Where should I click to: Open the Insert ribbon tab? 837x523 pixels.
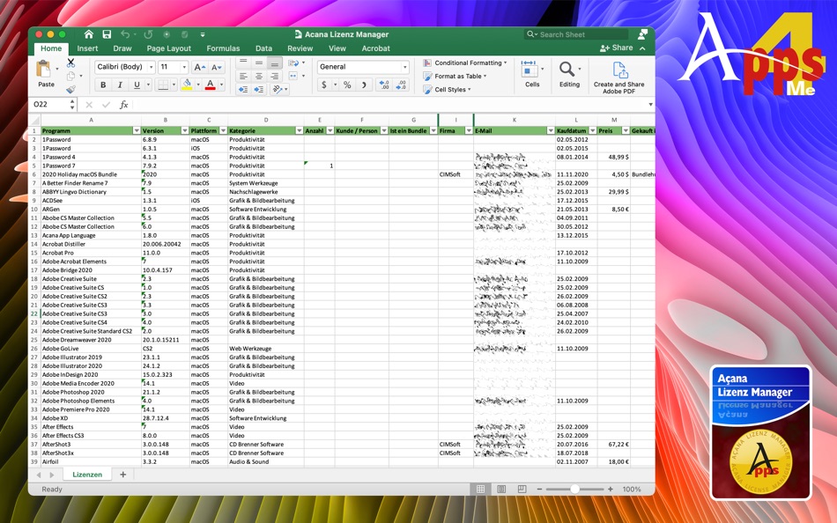[x=87, y=48]
